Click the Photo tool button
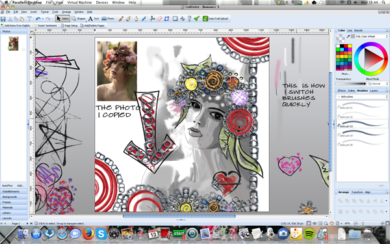This screenshot has width=390, height=244. 108,19
